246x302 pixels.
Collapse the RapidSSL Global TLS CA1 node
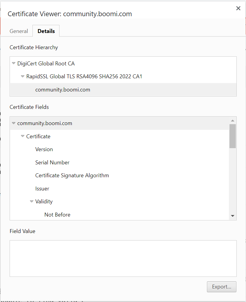tap(23, 76)
